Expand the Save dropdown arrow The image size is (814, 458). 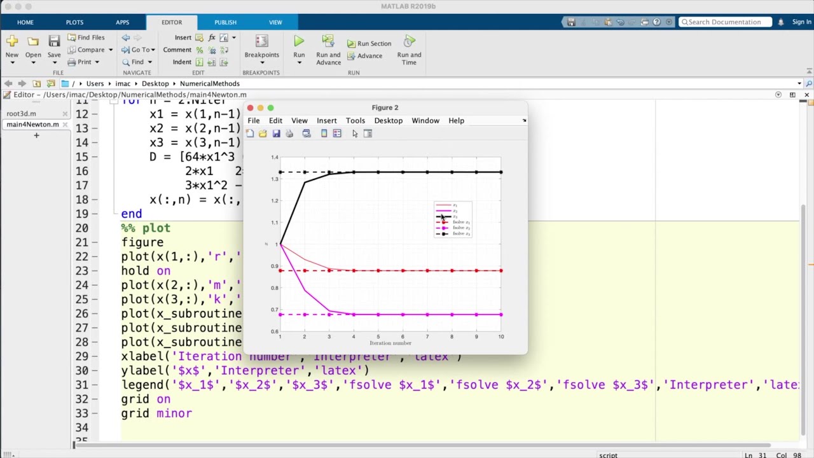[54, 63]
